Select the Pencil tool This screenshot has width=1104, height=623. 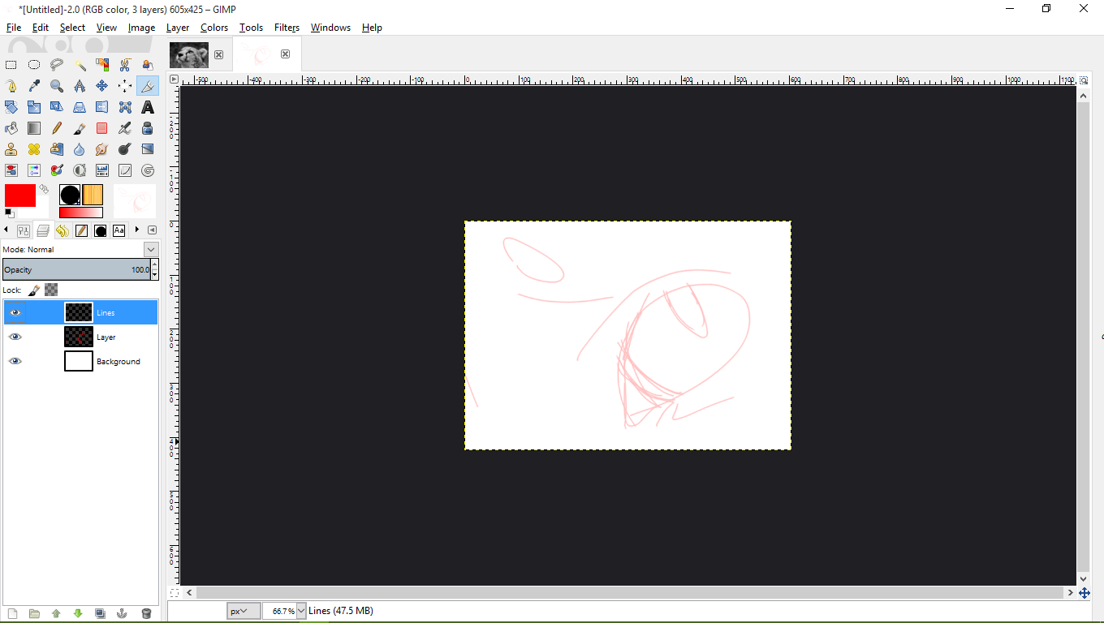57,128
